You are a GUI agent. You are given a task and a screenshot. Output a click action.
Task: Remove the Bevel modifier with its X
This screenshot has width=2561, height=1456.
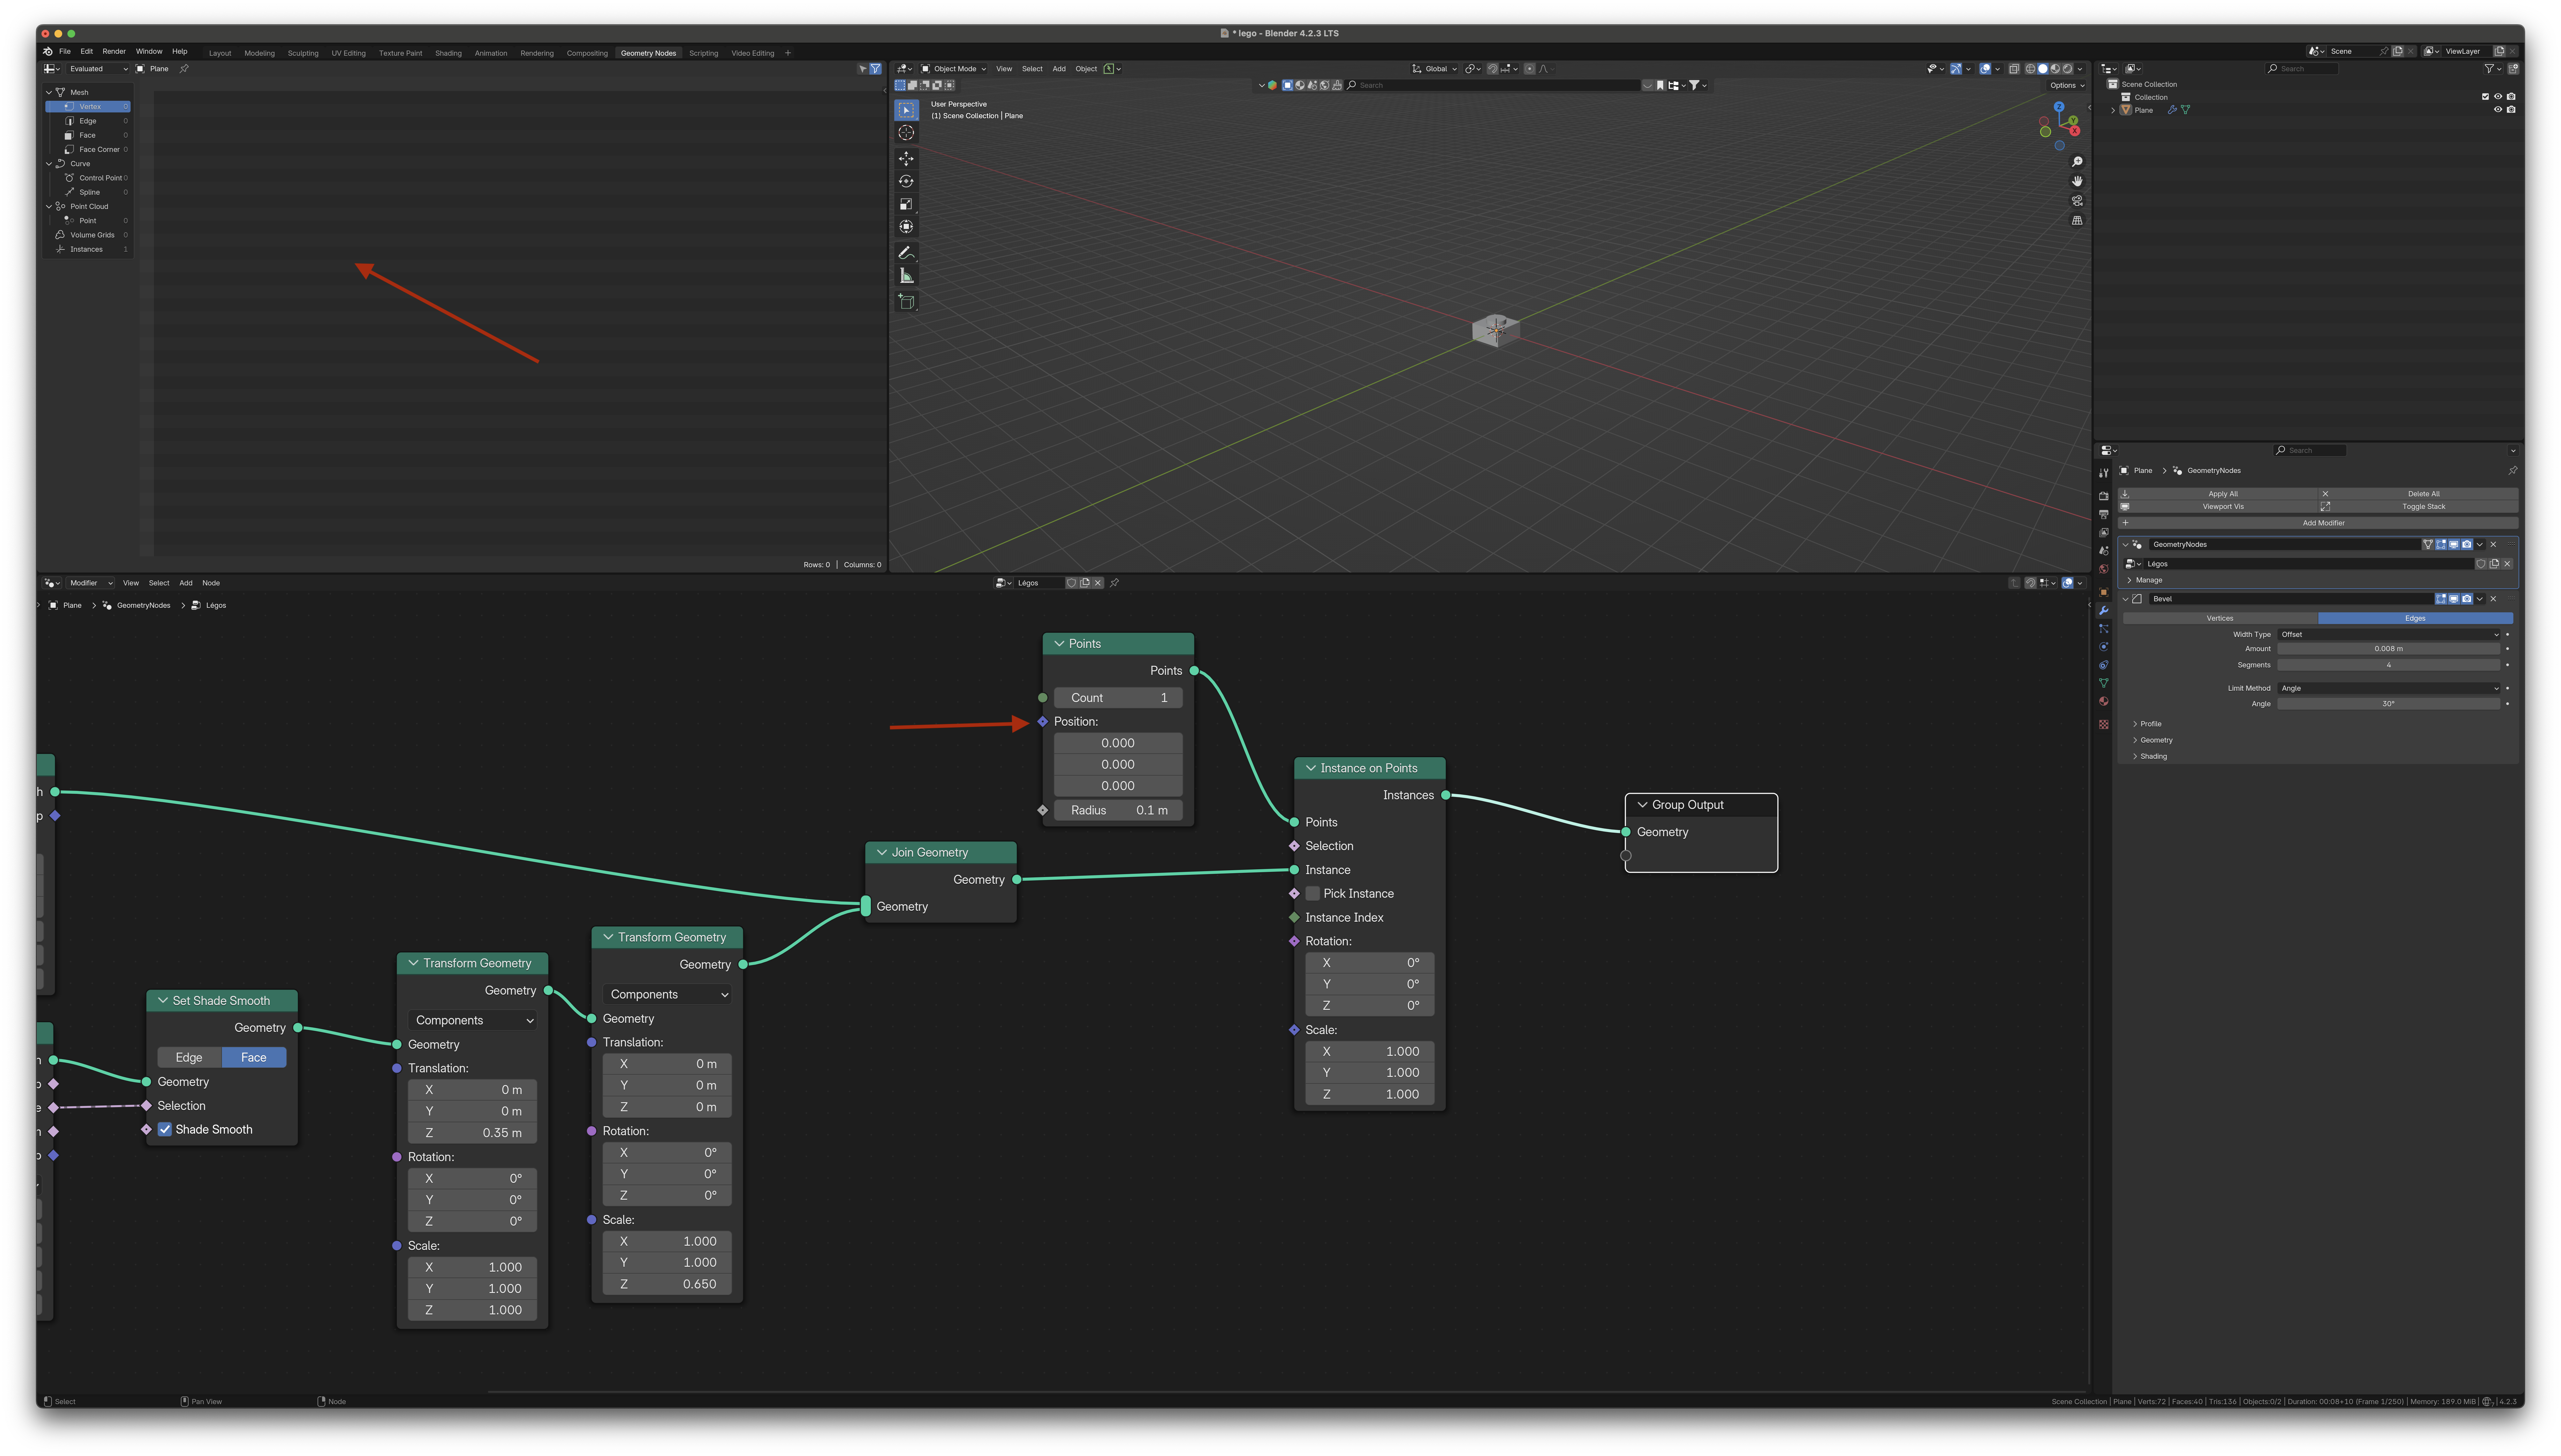coord(2493,599)
